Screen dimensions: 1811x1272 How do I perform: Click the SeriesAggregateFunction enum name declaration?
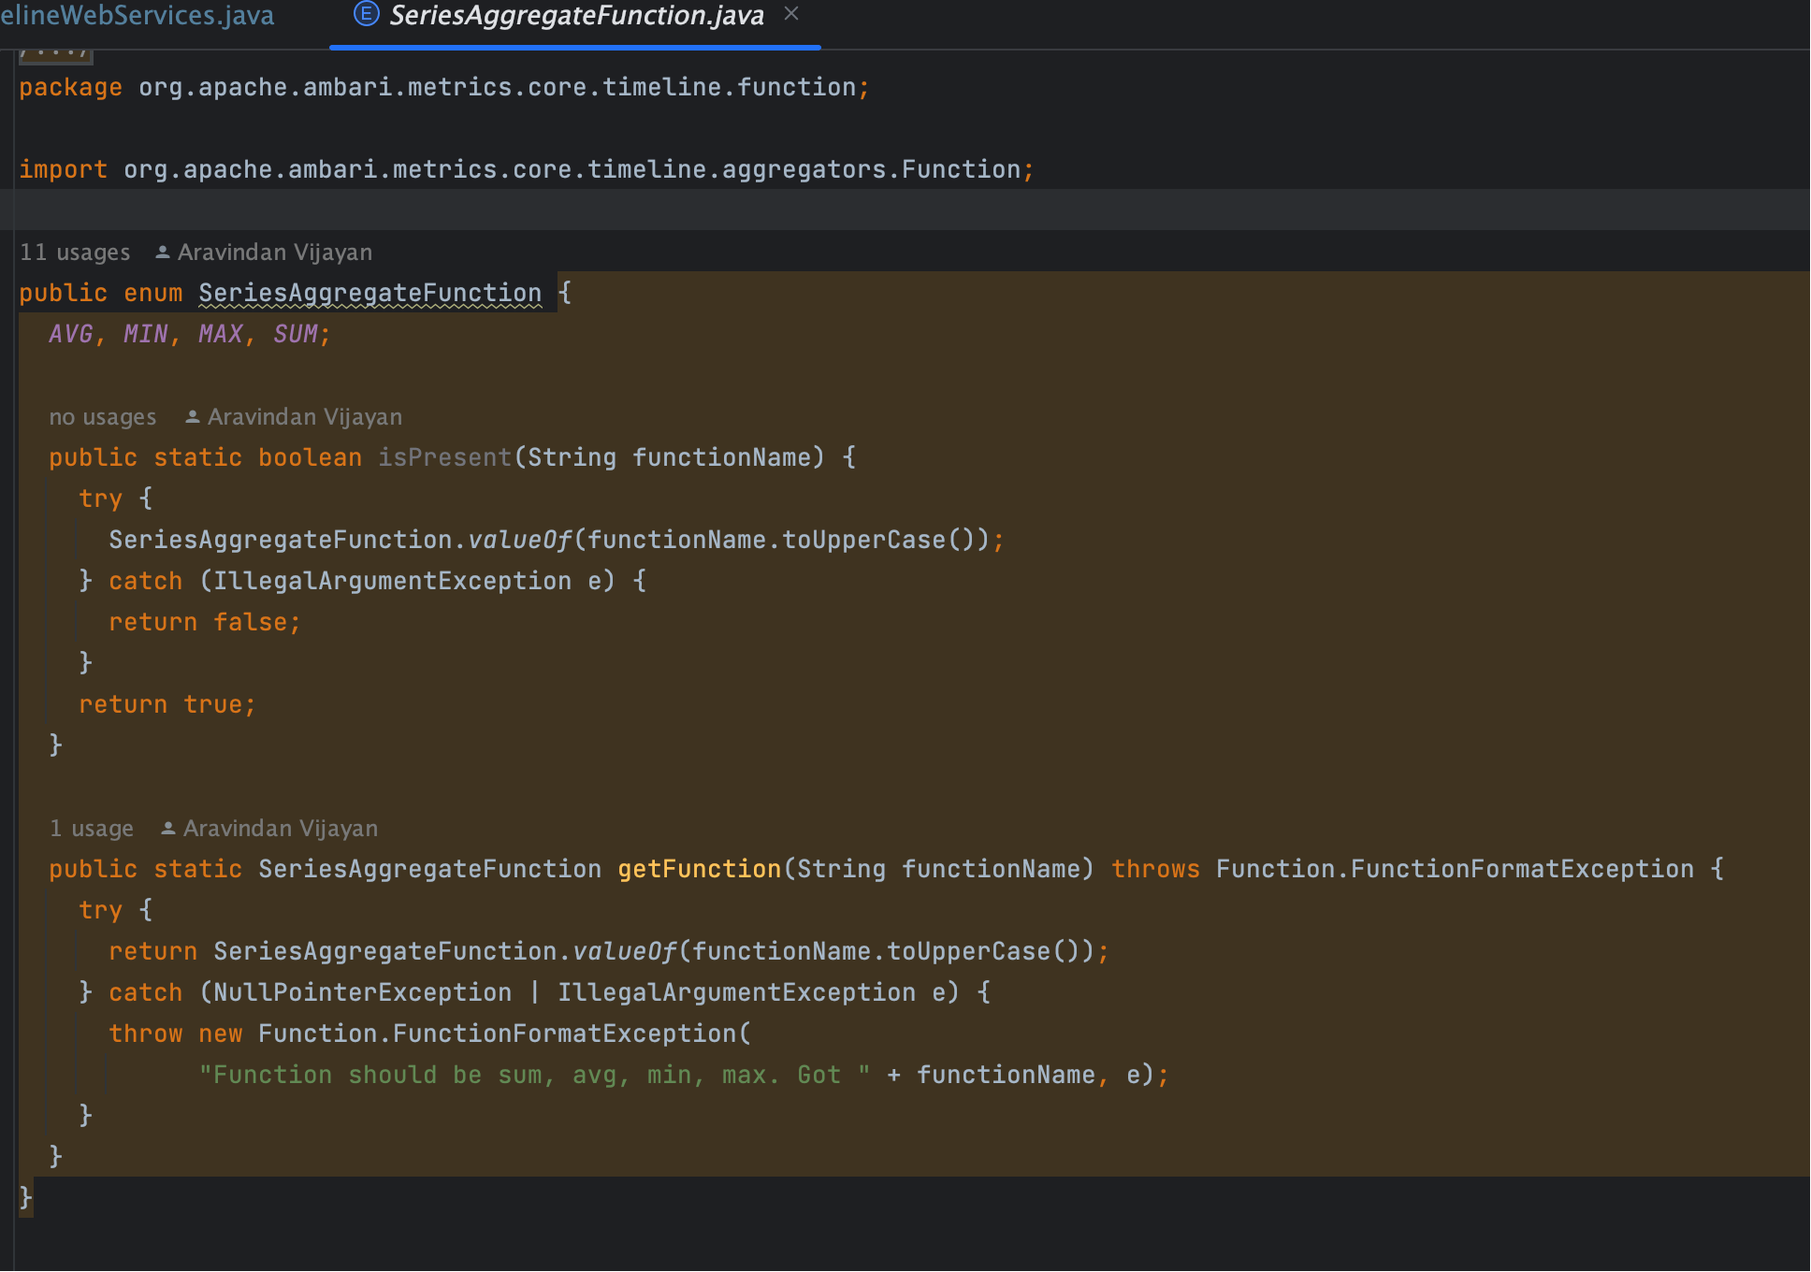point(370,294)
